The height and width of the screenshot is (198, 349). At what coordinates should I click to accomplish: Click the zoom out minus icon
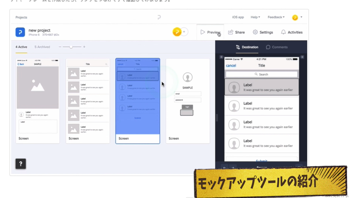coord(60,47)
